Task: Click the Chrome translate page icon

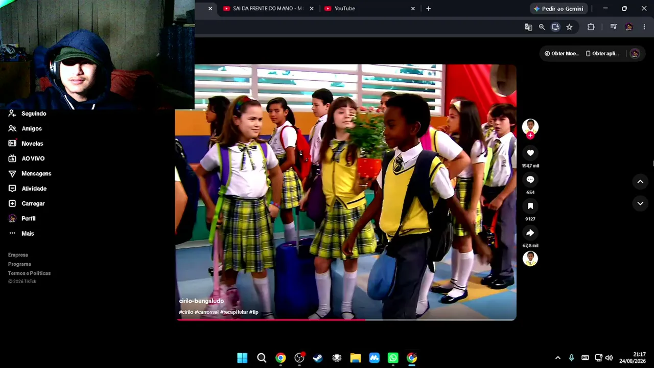Action: coord(528,27)
